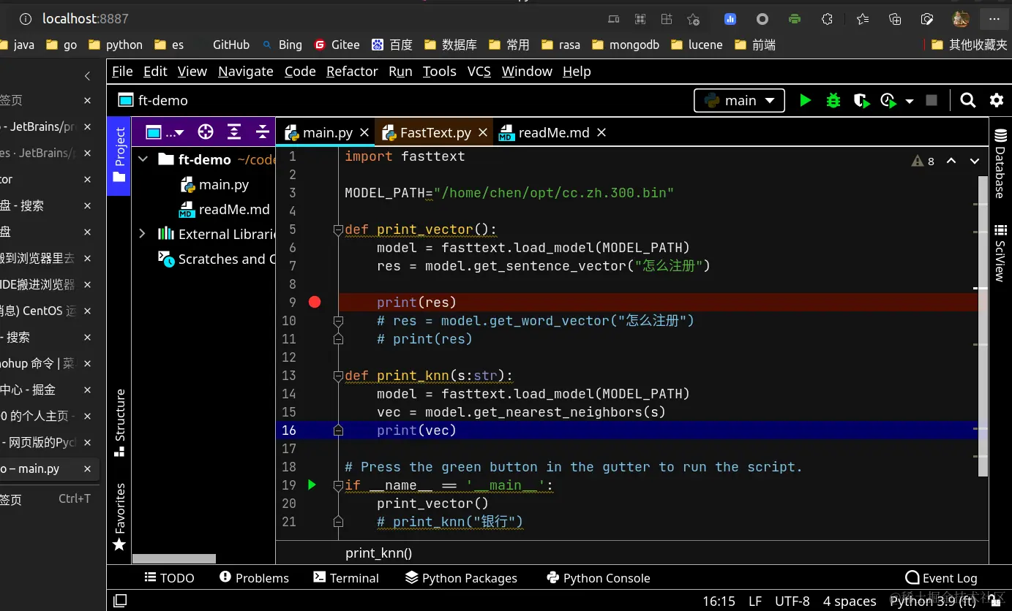Image resolution: width=1012 pixels, height=611 pixels.
Task: Collapse the browser vertical tabs sidebar chevron
Action: click(87, 76)
